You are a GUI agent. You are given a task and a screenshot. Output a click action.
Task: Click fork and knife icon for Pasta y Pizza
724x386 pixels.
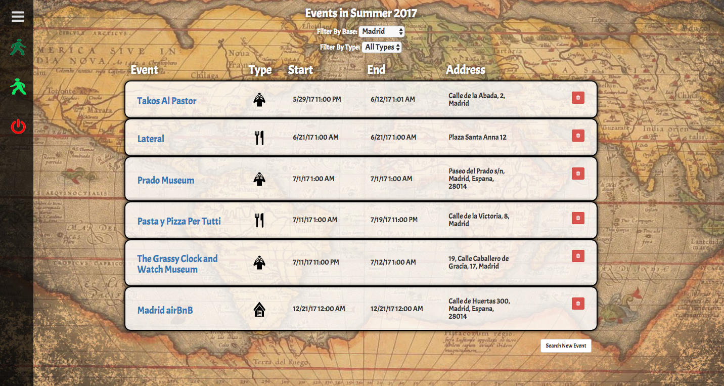[259, 220]
